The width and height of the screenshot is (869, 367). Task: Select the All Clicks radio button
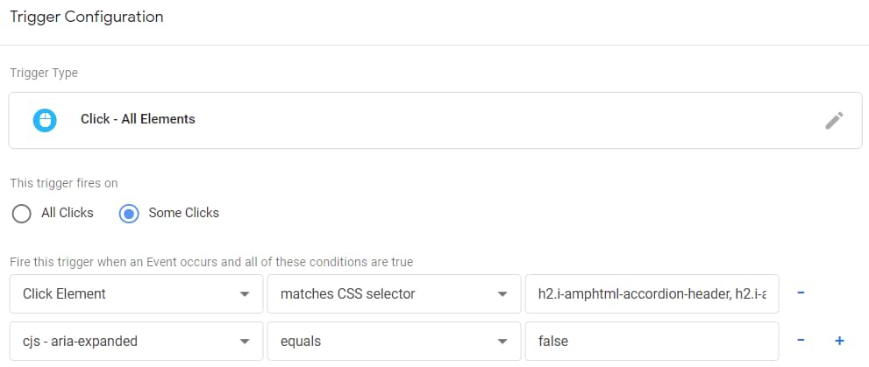click(x=22, y=213)
